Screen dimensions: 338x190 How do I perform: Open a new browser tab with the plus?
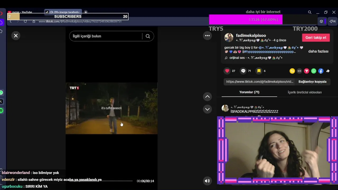pyautogui.click(x=86, y=12)
